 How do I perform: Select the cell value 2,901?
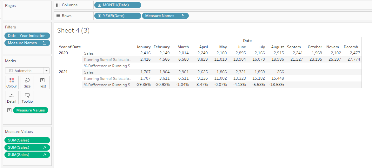[x=184, y=72]
